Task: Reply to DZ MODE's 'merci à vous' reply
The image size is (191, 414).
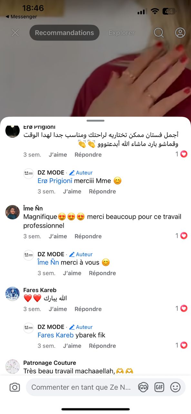Action: coord(102,273)
